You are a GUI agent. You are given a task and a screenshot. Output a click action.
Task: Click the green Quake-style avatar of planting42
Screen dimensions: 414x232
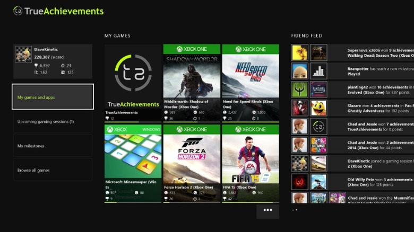(x=300, y=90)
